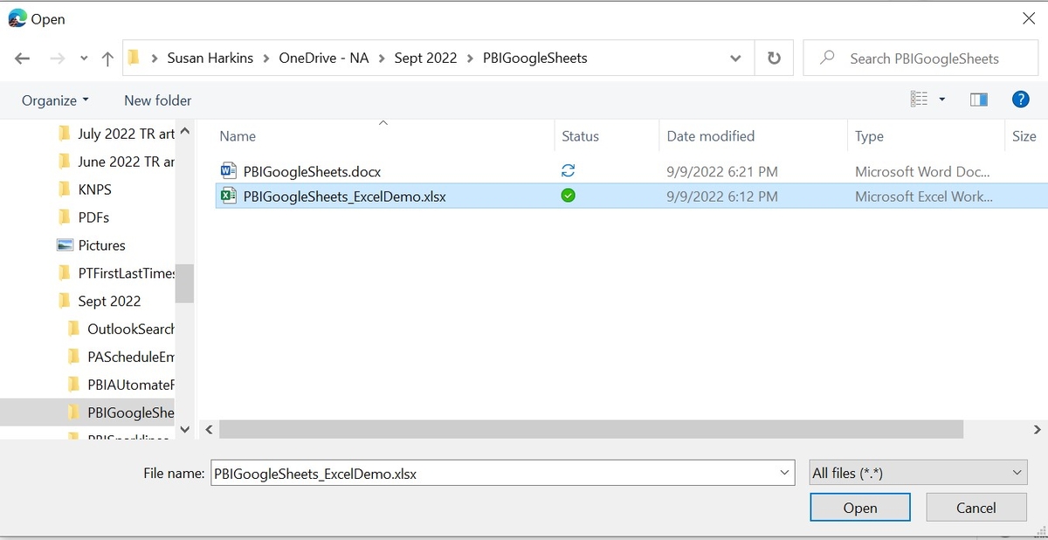Screen dimensions: 1048x540
Task: Open Help using the question mark icon
Action: click(x=1021, y=99)
